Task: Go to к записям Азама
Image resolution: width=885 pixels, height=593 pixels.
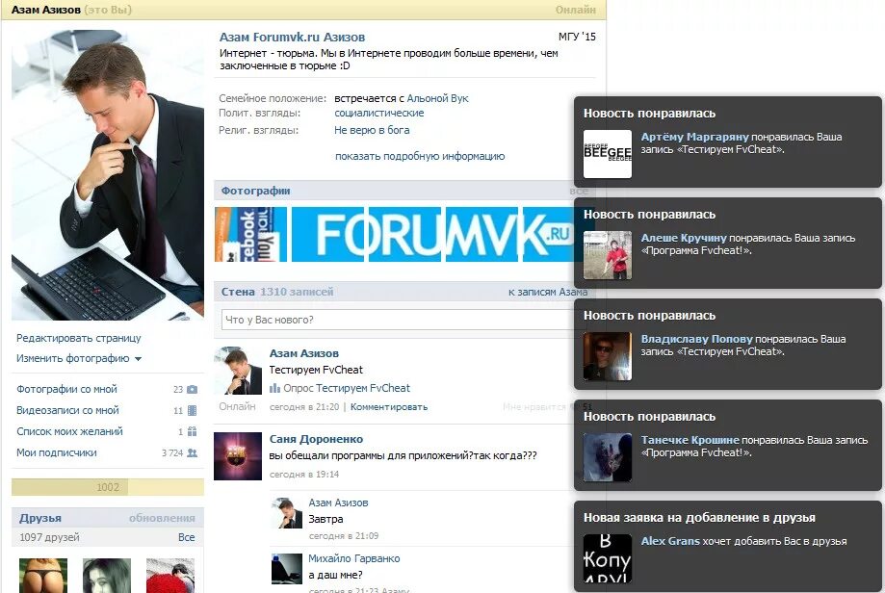Action: [548, 292]
